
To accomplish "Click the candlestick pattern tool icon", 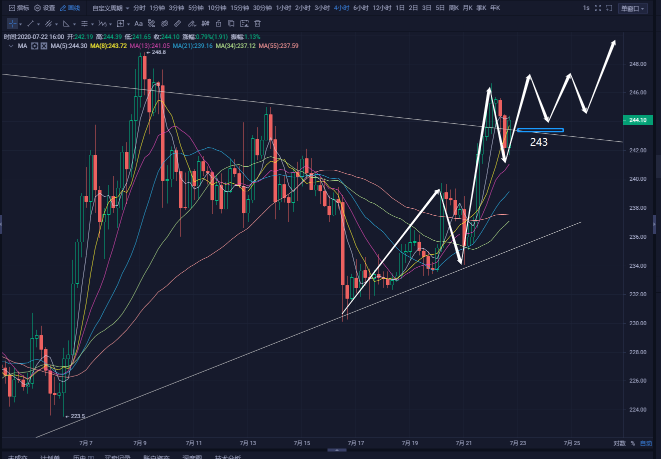I will 205,23.
